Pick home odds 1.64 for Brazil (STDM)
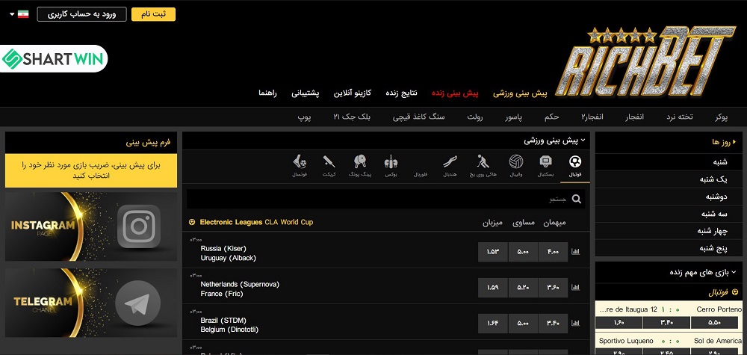 (492, 324)
